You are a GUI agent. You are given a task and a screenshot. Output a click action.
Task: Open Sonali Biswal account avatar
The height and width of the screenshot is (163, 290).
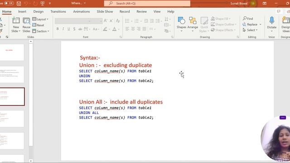253,3
